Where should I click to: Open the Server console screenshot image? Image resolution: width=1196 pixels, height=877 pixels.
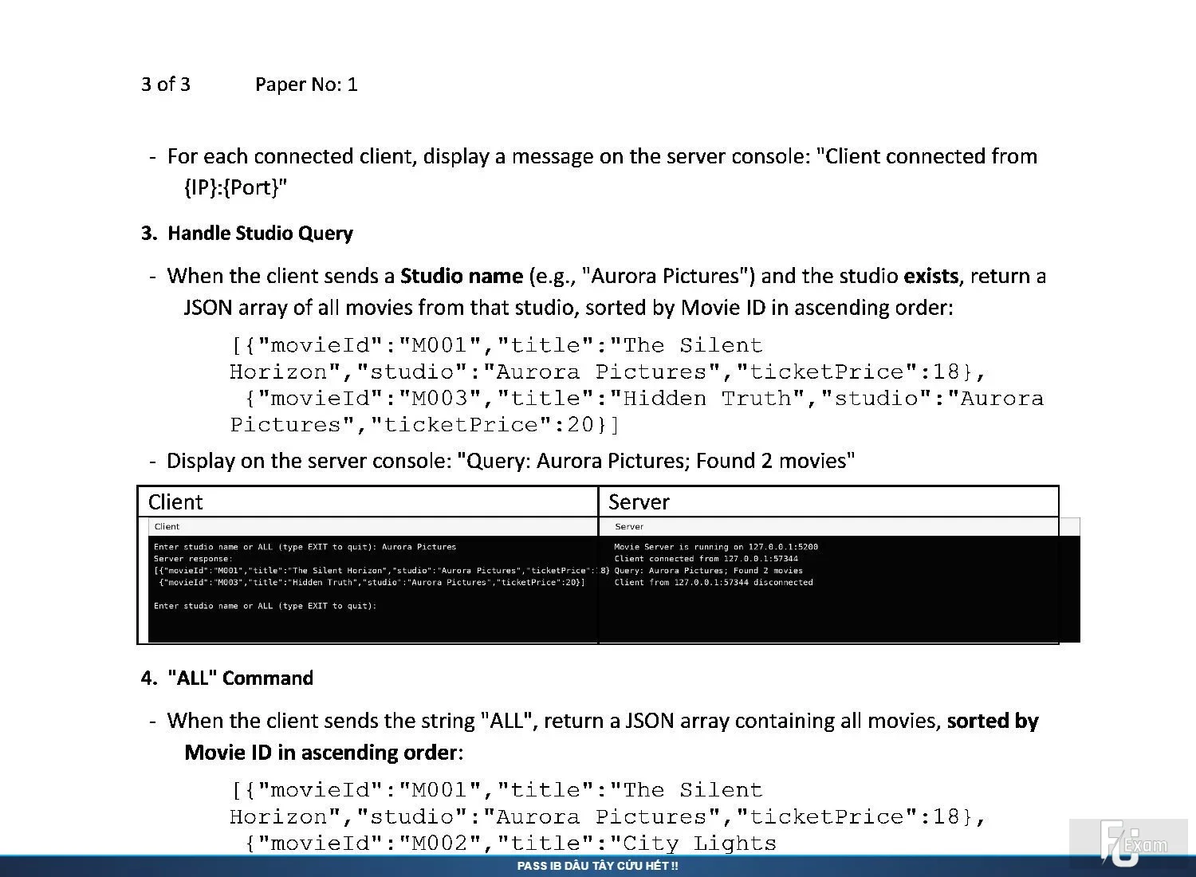[x=839, y=580]
